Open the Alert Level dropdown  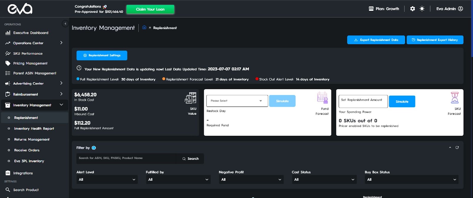[x=107, y=179]
